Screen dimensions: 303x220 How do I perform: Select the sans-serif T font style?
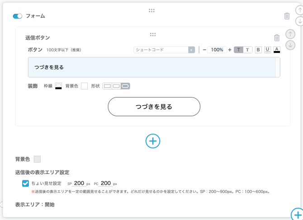tap(239, 50)
